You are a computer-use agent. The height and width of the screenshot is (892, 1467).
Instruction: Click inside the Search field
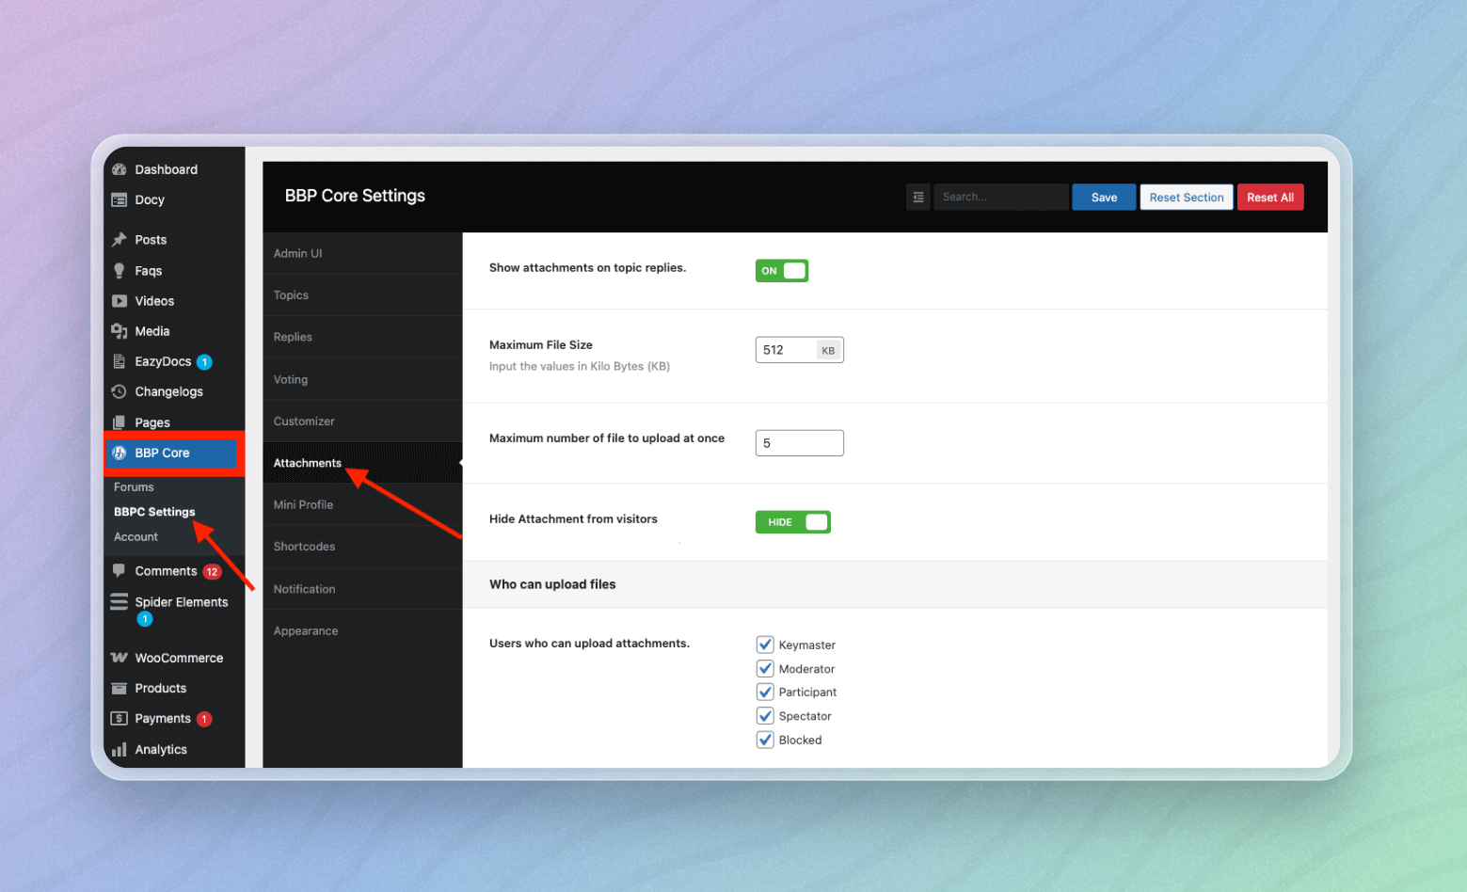click(x=1000, y=196)
